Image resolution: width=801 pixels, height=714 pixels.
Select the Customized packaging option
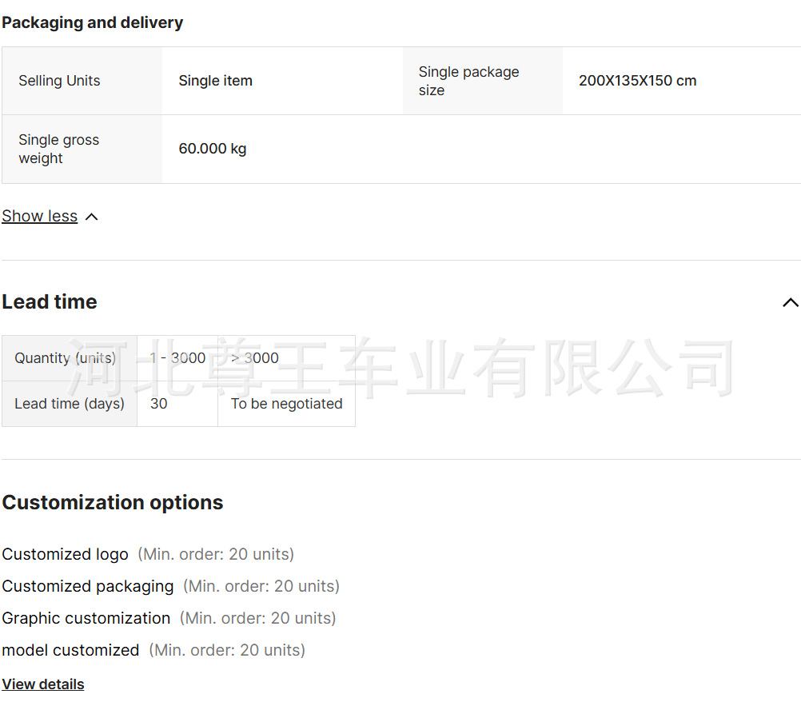(88, 586)
